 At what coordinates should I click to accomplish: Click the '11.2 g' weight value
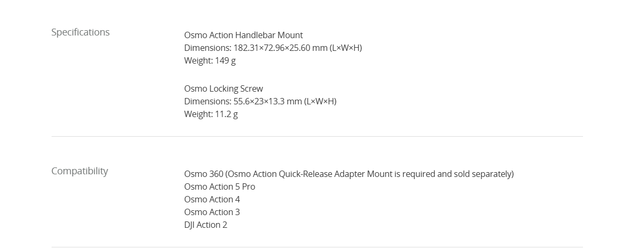point(226,114)
